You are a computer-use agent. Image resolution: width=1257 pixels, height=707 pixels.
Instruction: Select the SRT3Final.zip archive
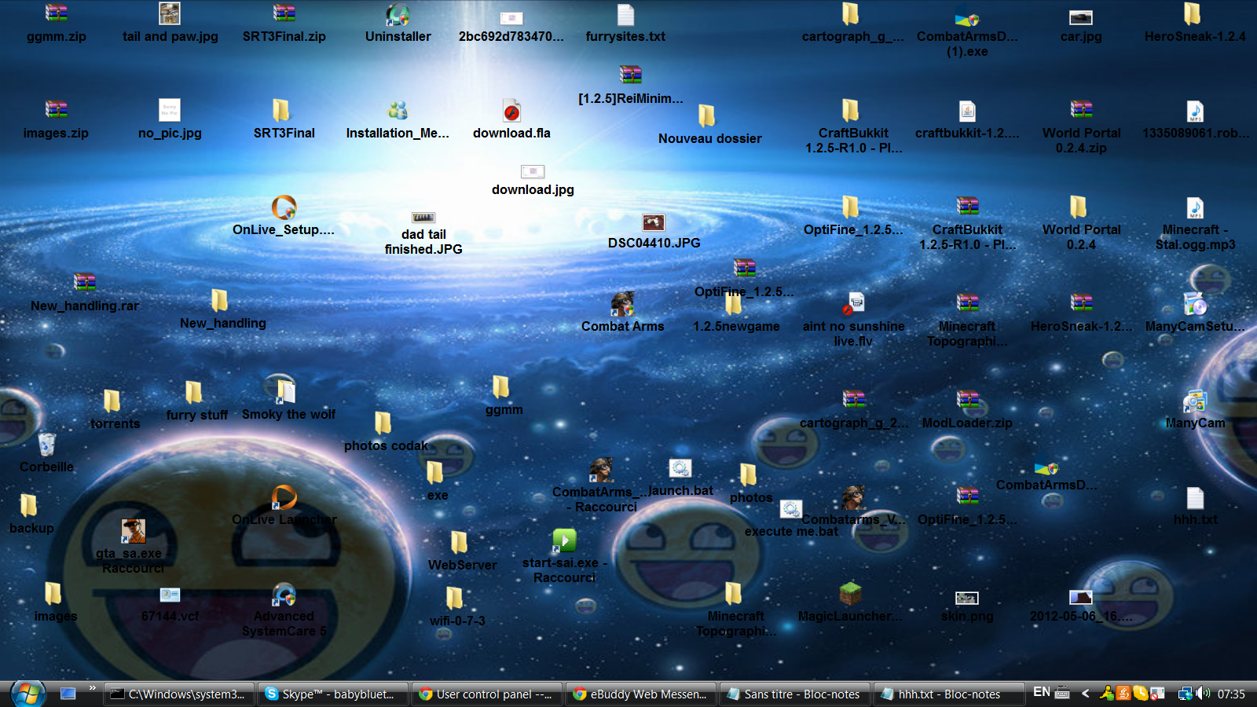[284, 13]
